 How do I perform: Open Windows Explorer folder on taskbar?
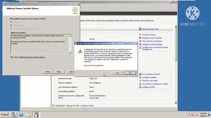click(29, 115)
